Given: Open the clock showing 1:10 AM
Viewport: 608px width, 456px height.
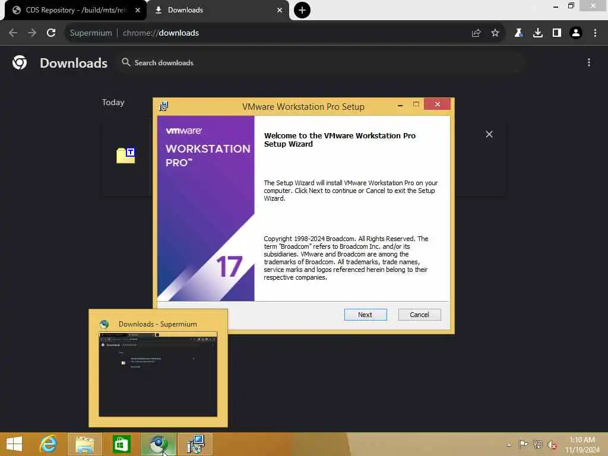Looking at the screenshot, I should click(582, 444).
